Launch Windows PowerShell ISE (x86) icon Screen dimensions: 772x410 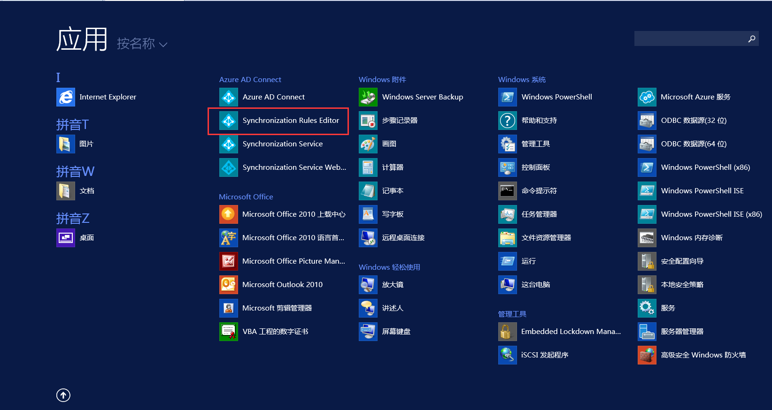[x=647, y=214]
